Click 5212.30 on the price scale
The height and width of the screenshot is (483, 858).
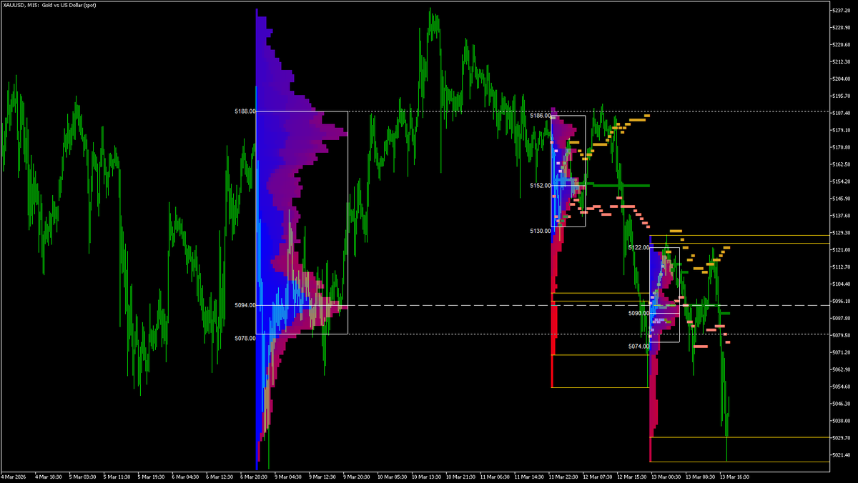tap(841, 61)
